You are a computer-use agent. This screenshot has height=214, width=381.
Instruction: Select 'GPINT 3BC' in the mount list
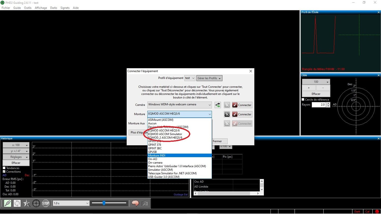[x=180, y=148]
